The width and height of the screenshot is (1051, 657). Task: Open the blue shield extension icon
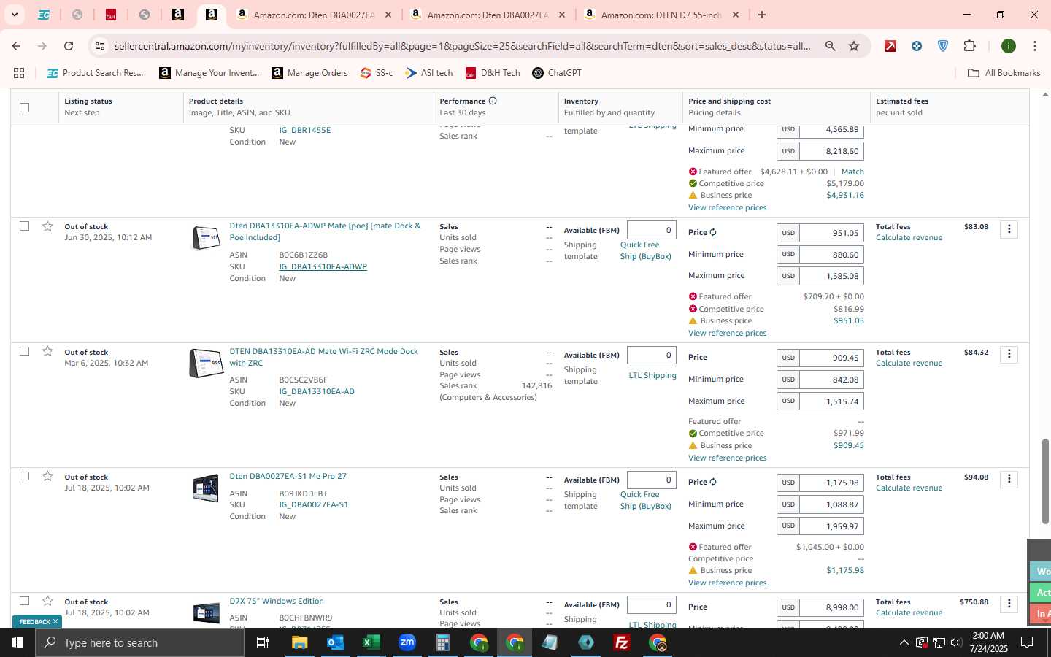point(943,46)
